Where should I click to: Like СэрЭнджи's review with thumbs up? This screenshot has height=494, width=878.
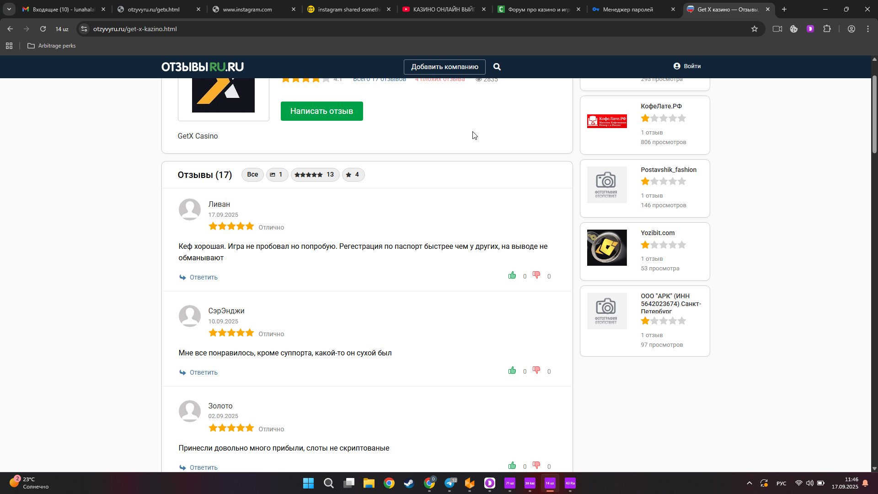[512, 370]
